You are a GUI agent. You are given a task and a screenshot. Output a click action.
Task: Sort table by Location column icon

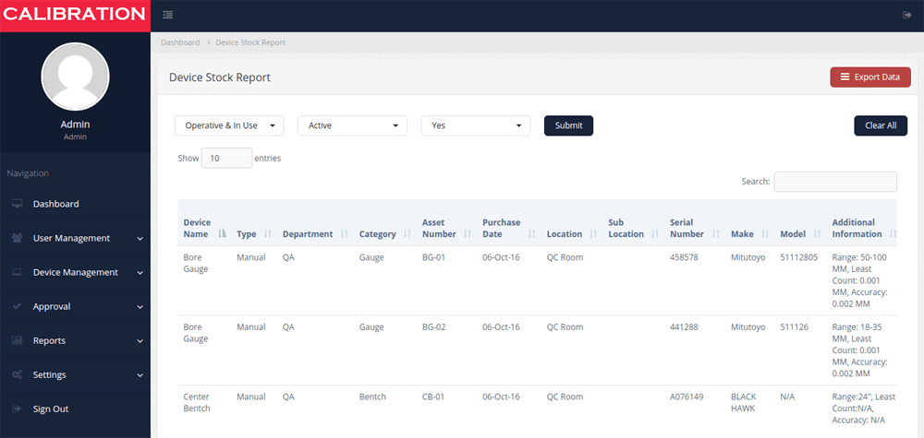click(593, 234)
